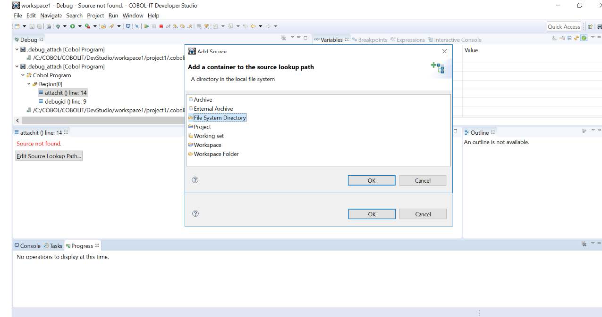Switch to the Tasks tab
602x317 pixels.
point(53,246)
